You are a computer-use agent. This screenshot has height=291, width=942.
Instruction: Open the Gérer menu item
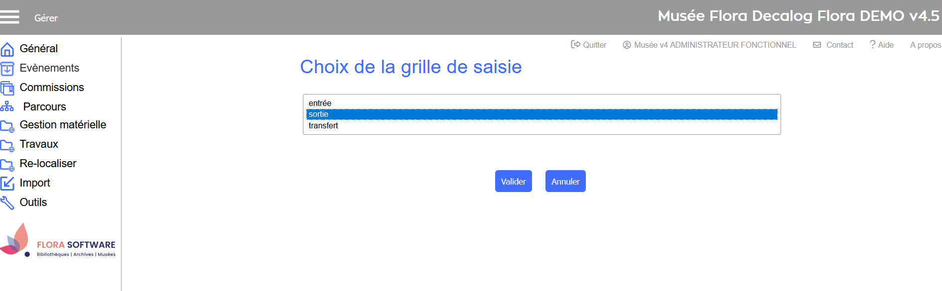(x=46, y=18)
